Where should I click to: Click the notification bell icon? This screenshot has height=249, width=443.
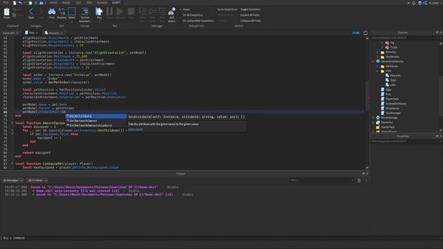tap(414, 3)
